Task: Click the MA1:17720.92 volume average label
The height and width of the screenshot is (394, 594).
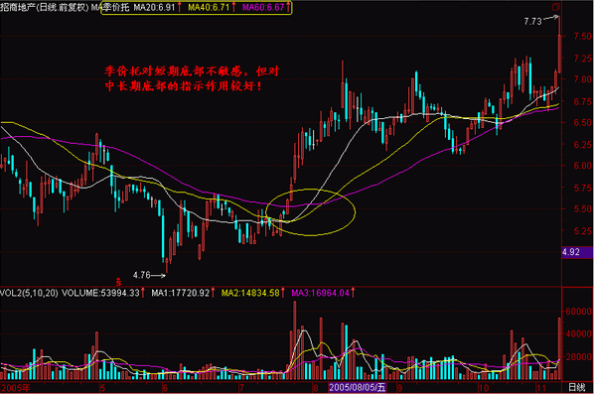Action: click(181, 293)
